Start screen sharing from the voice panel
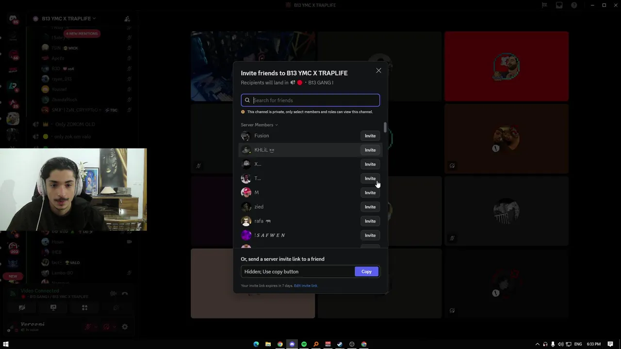The width and height of the screenshot is (621, 349). tap(53, 307)
